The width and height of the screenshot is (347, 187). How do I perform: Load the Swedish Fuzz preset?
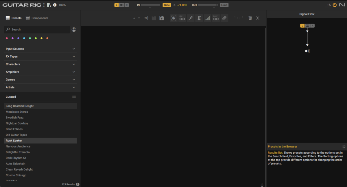coord(40,118)
